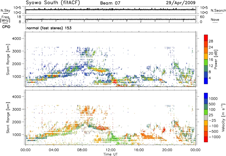The height and width of the screenshot is (156, 226).
Task: Click the yellow 16-20 dB colorbar segment
Action: 206,56
